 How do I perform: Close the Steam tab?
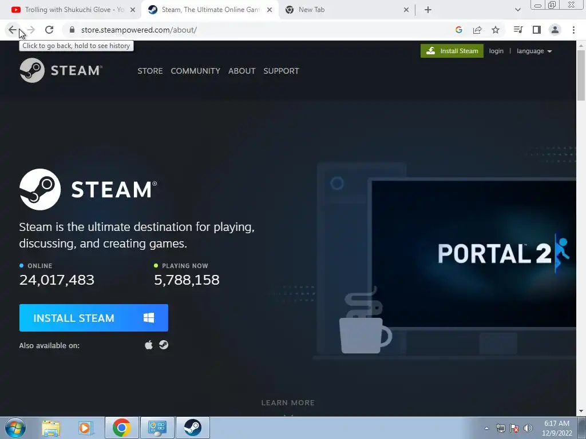click(x=270, y=10)
